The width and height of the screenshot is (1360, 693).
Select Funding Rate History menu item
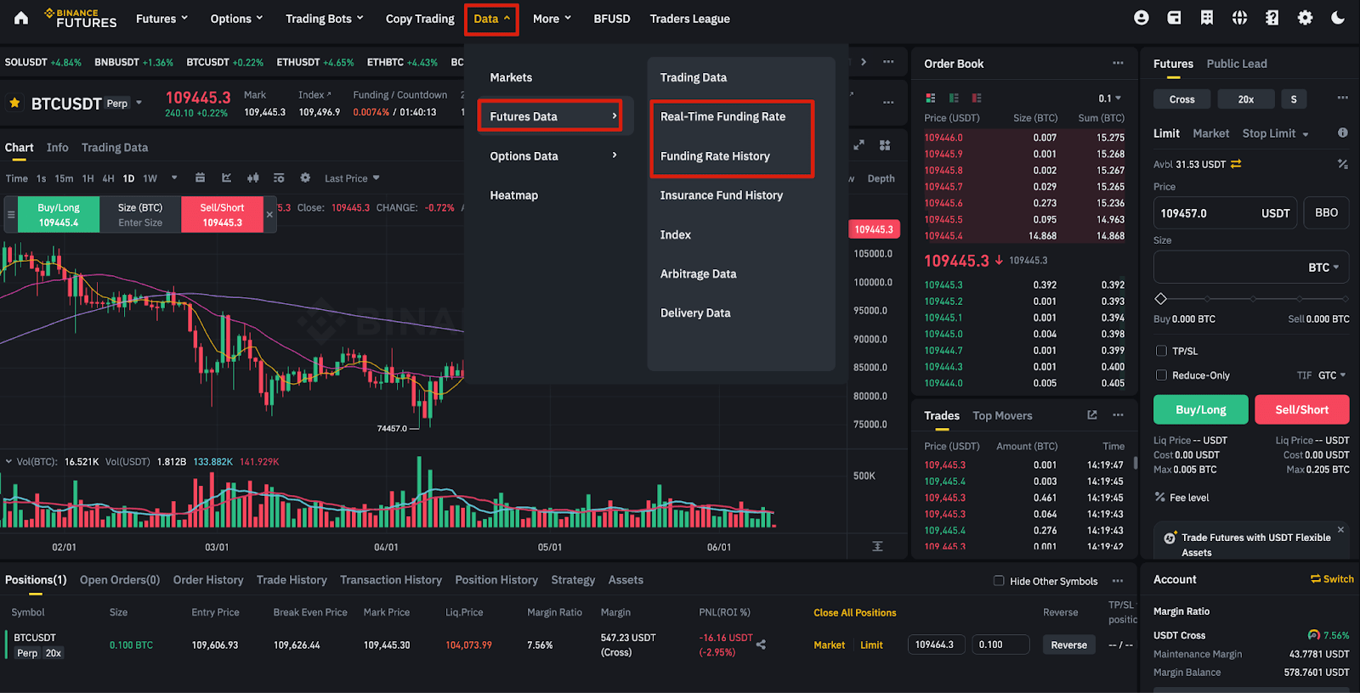point(715,156)
